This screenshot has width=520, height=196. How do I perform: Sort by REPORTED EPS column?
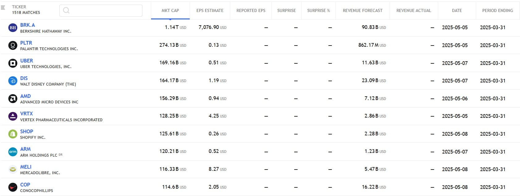251,10
